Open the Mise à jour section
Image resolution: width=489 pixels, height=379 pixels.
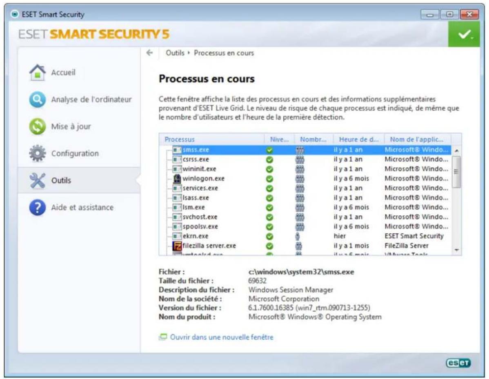coord(79,126)
